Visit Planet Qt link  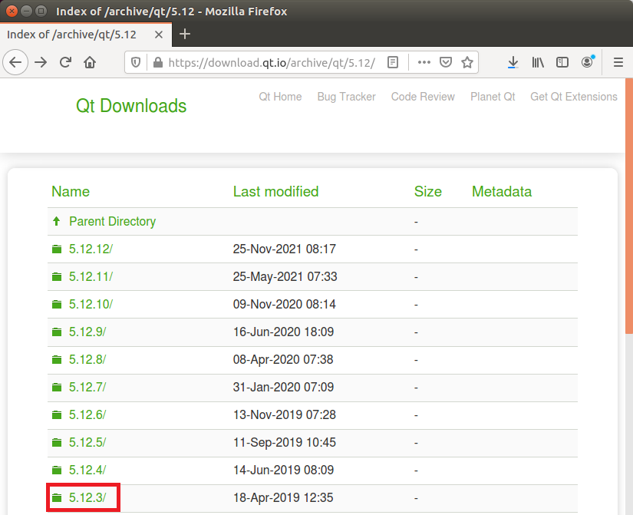coord(493,97)
